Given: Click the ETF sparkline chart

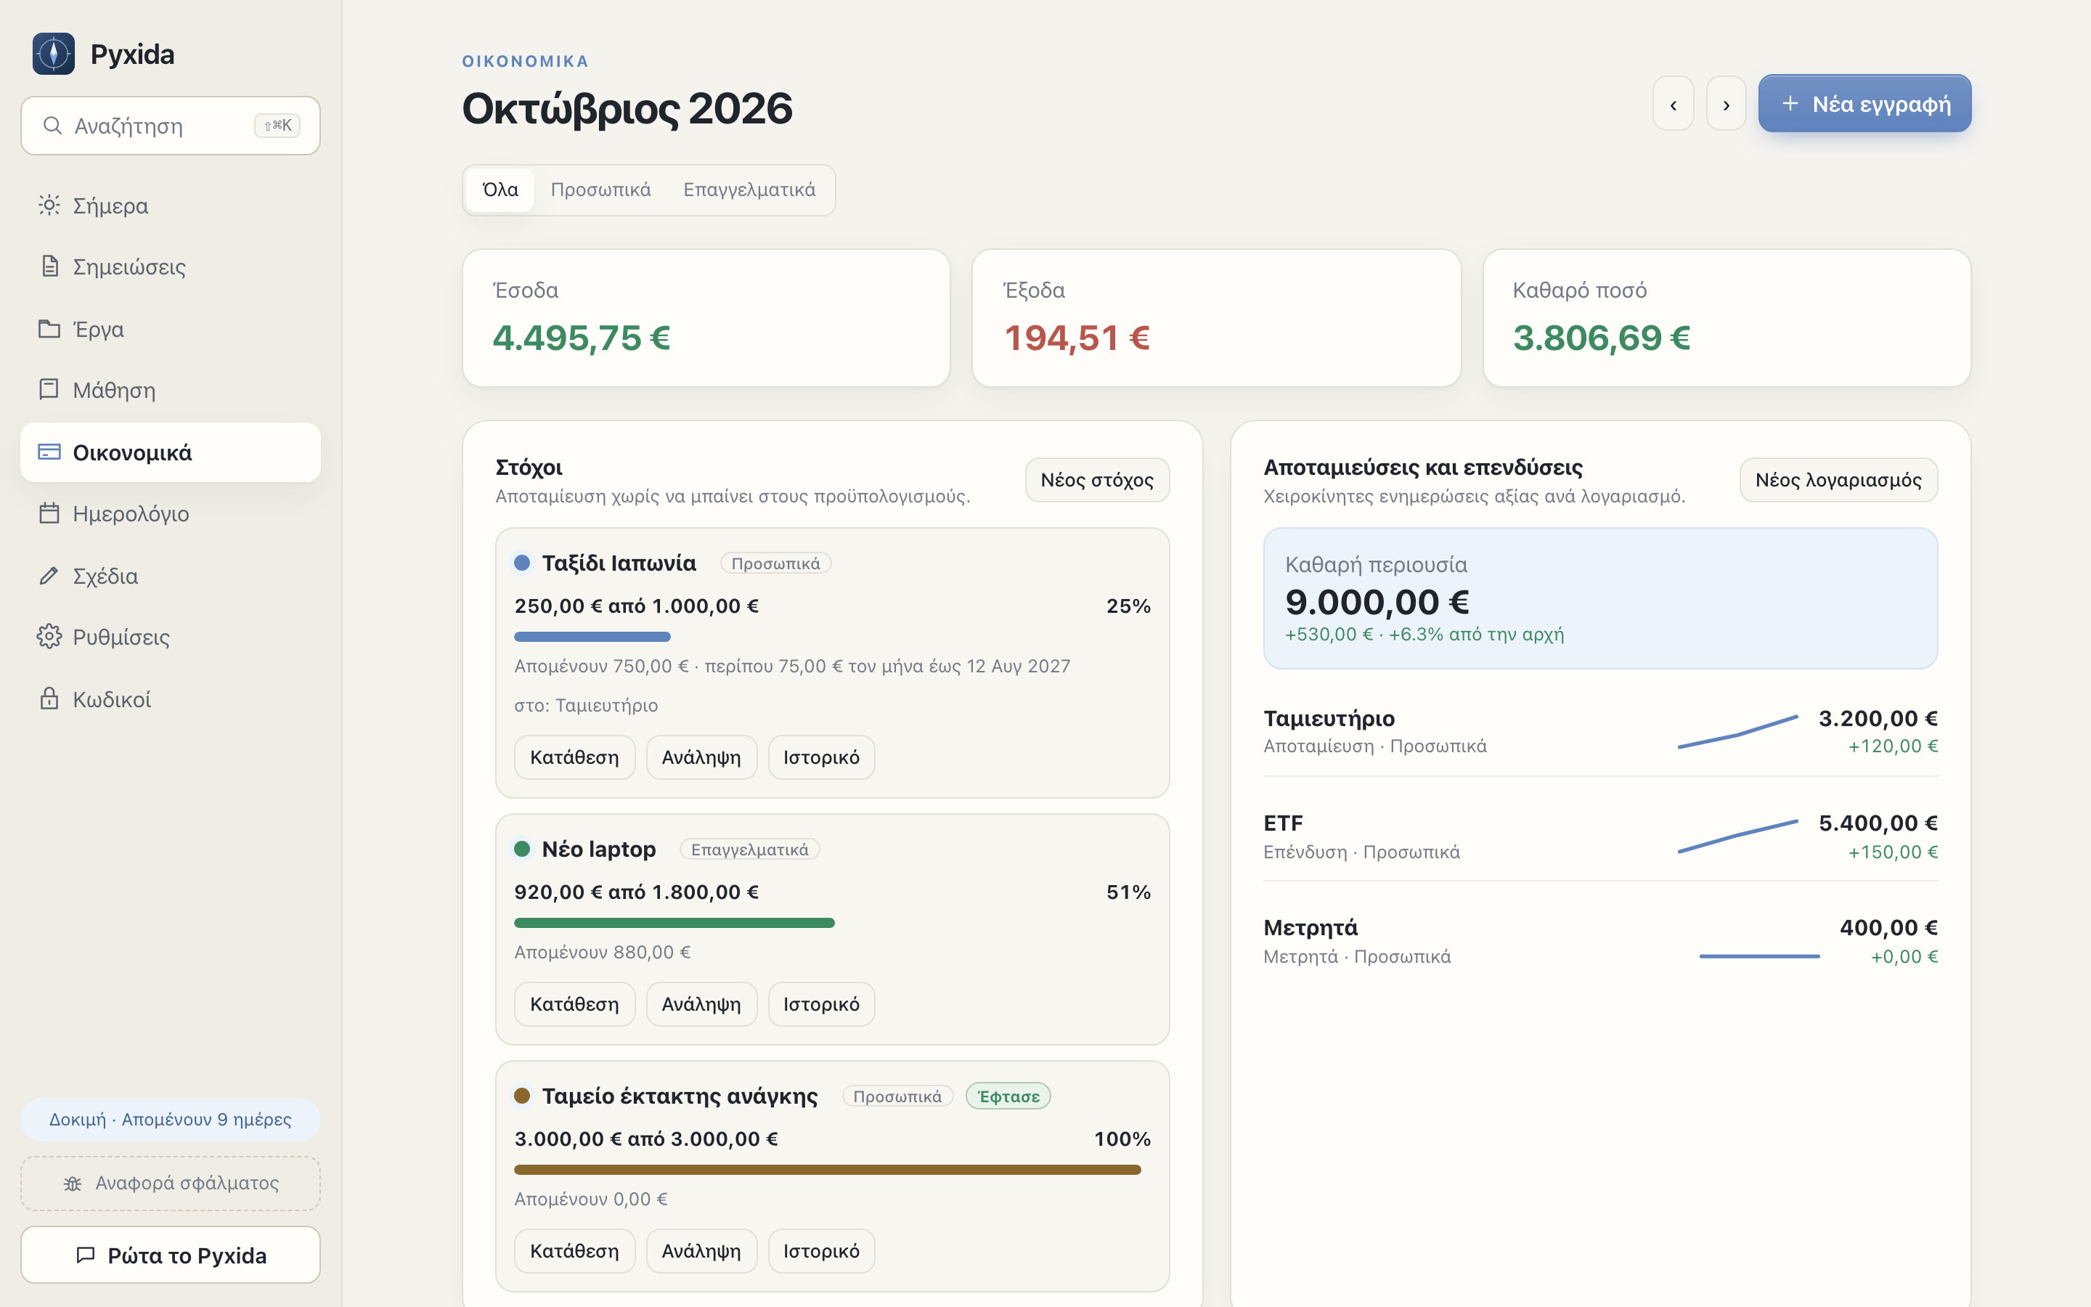Looking at the screenshot, I should coord(1737,836).
